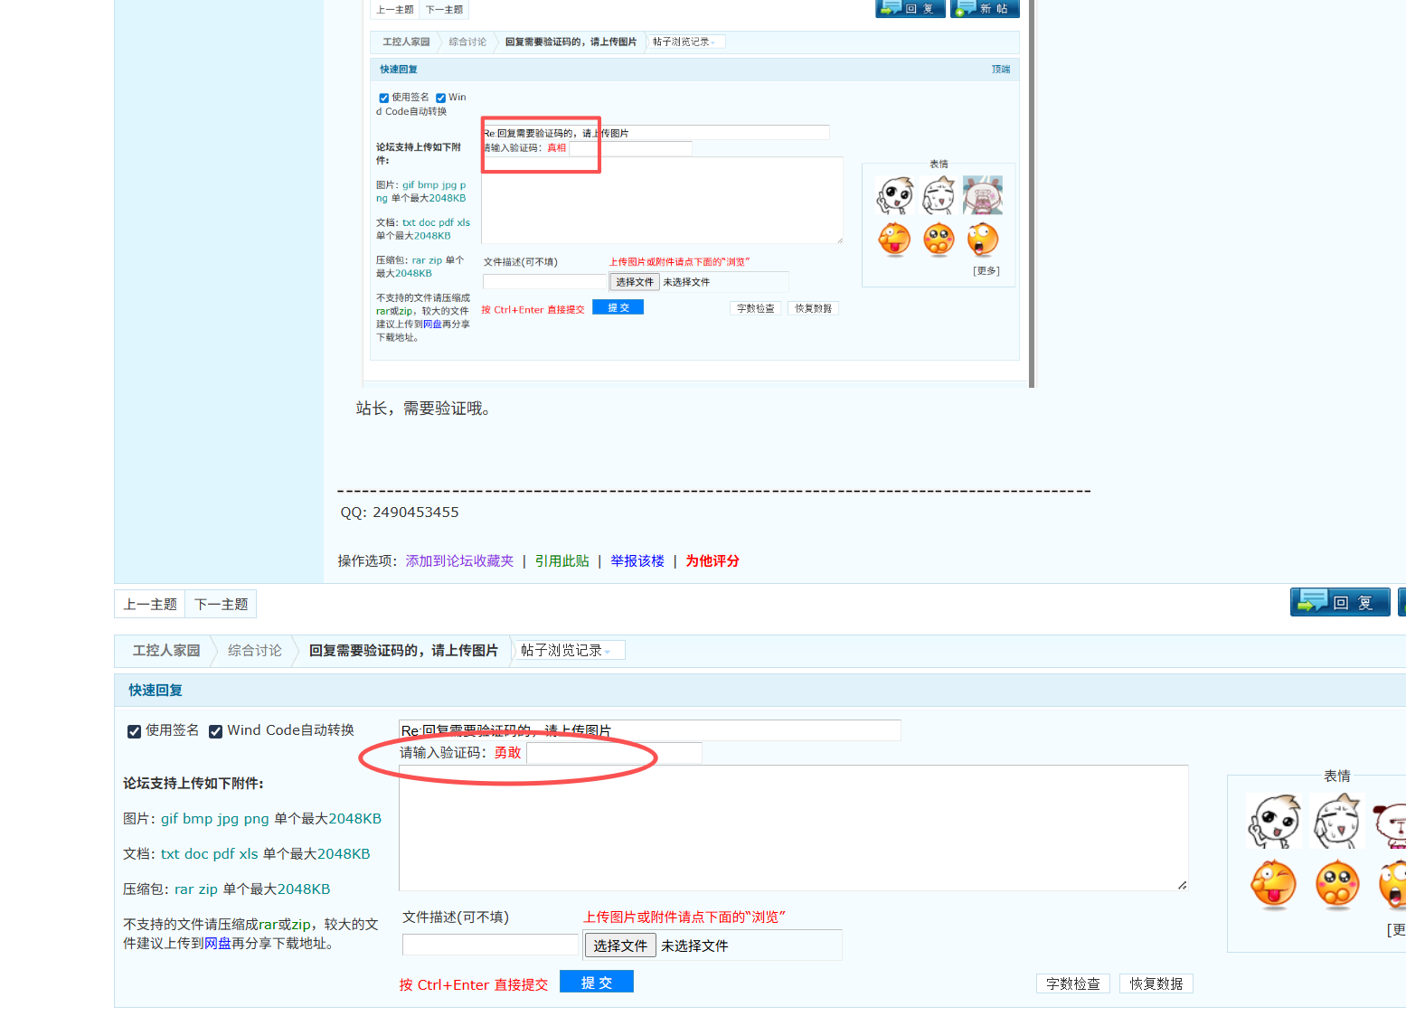The image size is (1406, 1016).
Task: Insert the winking tongue-out orange emoticon
Action: pyautogui.click(x=1273, y=884)
